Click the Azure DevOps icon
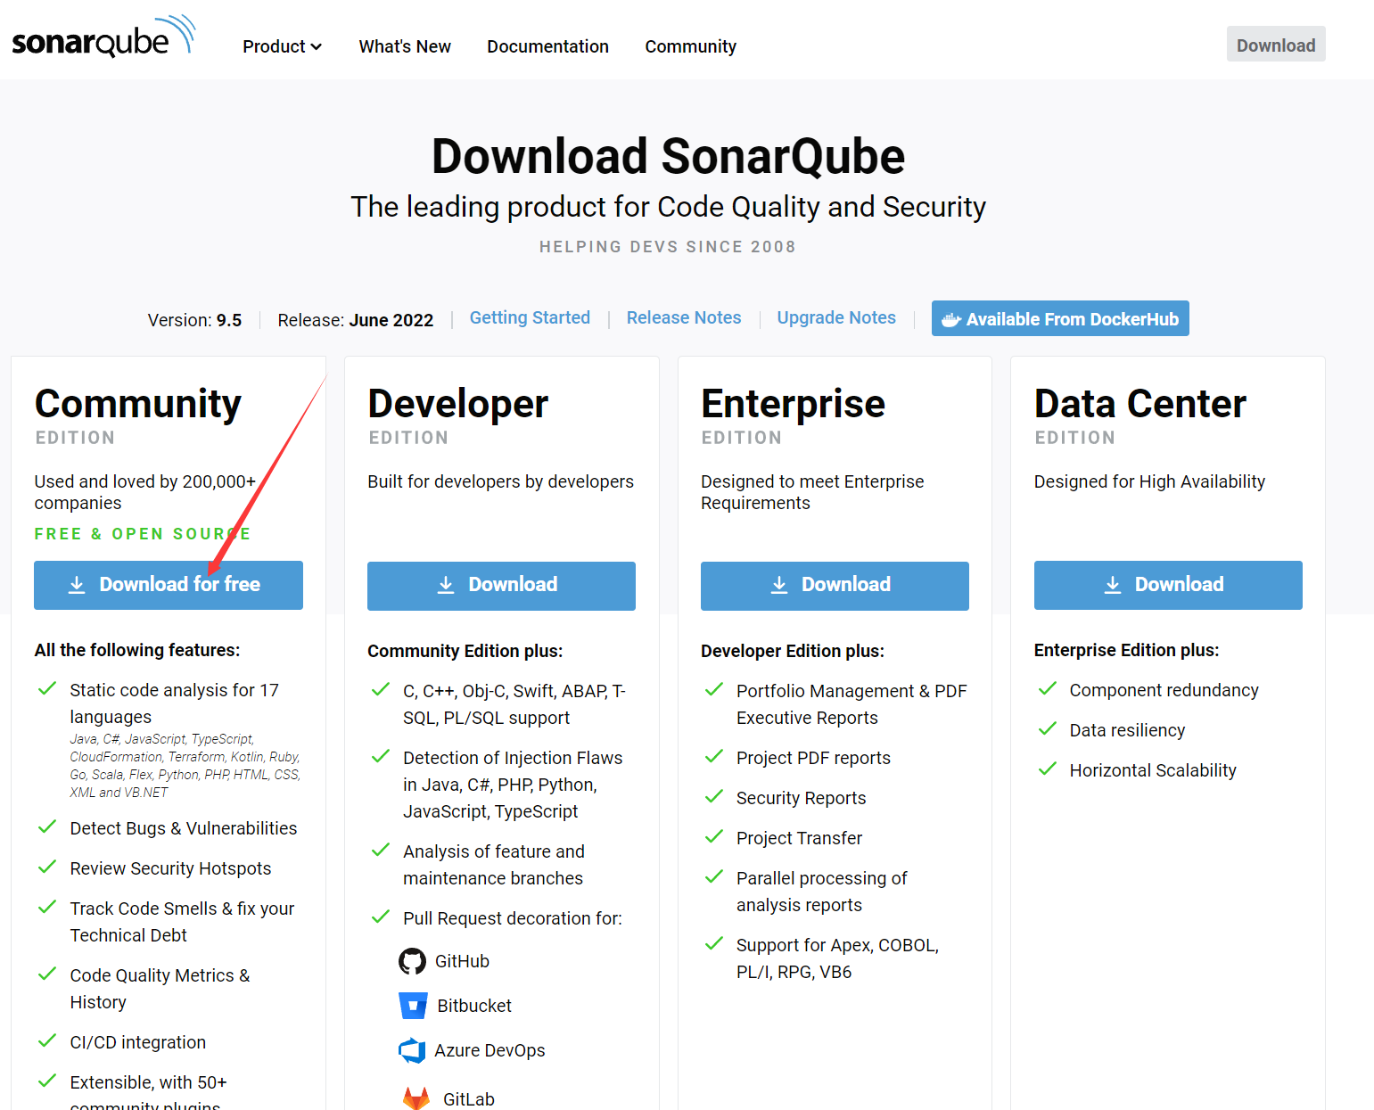 [x=412, y=1050]
